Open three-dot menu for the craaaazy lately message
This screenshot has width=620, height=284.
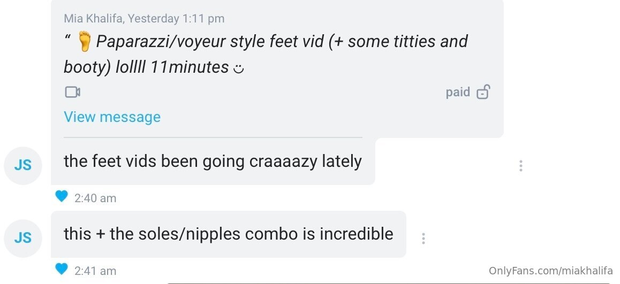(x=520, y=166)
